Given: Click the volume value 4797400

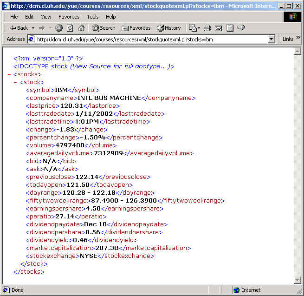Looking at the screenshot, I should [70, 145].
